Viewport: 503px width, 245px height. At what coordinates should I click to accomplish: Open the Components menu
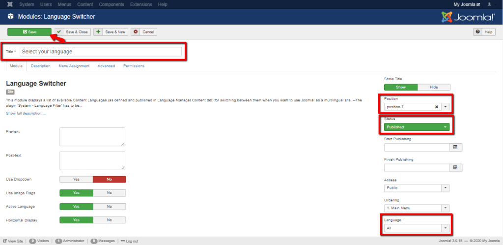(112, 4)
